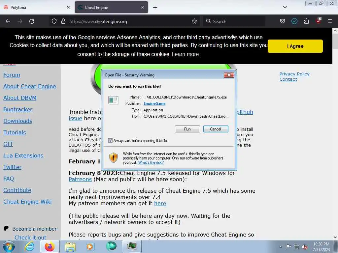
Task: Close the Polytoria tab
Action: (x=68, y=7)
